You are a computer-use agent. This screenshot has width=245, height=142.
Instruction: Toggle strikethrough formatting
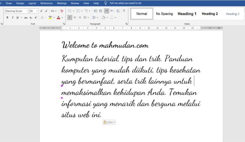pyautogui.click(x=26, y=18)
